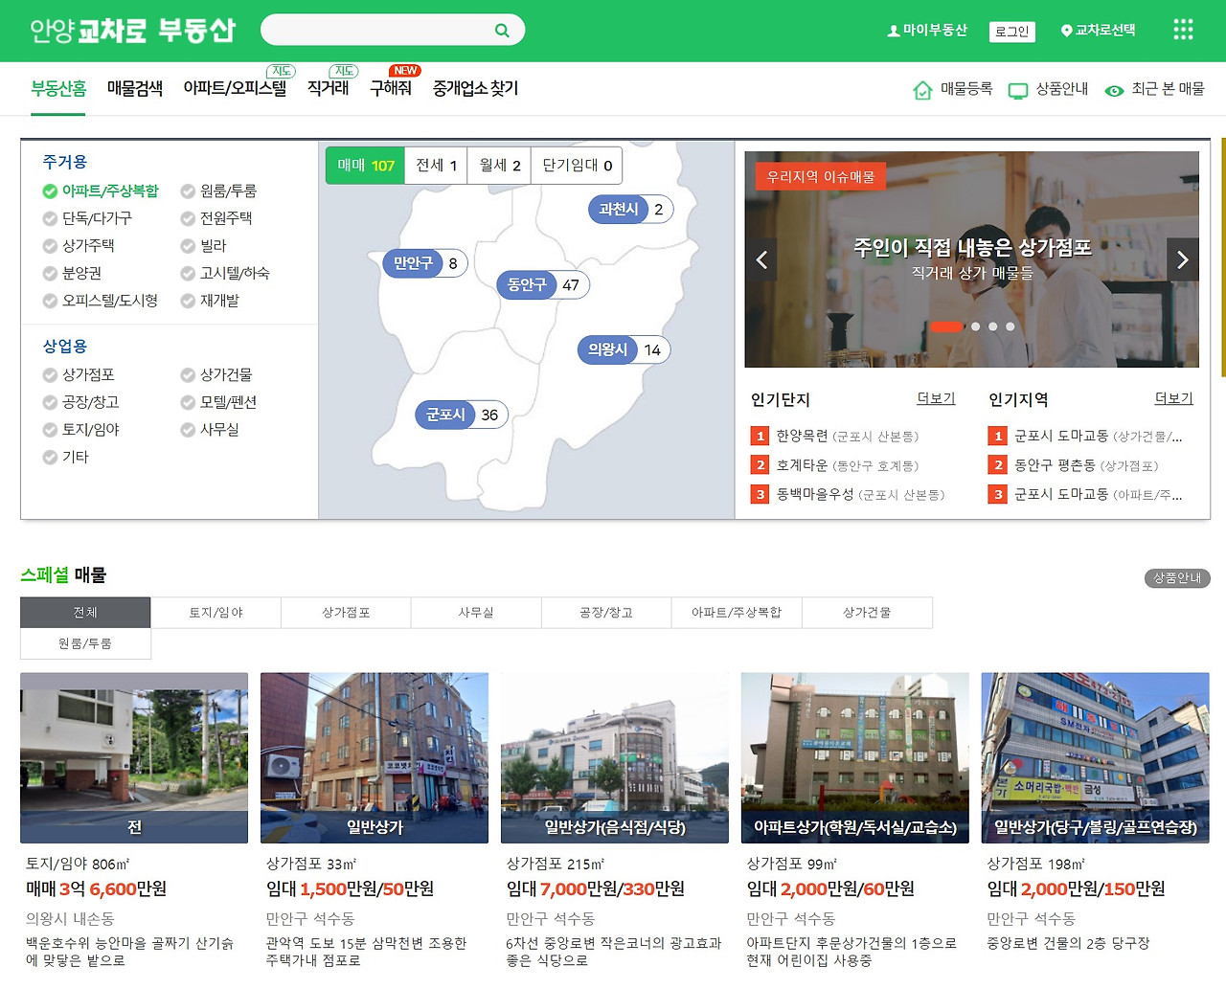The height and width of the screenshot is (989, 1226).
Task: Click the 상품안내 monitor icon
Action: [1018, 91]
